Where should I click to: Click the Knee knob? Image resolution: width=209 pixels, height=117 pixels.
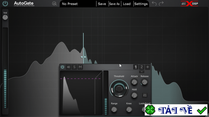(x=129, y=109)
